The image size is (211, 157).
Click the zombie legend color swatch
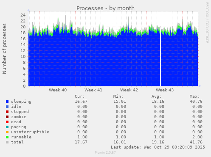coord(7,117)
